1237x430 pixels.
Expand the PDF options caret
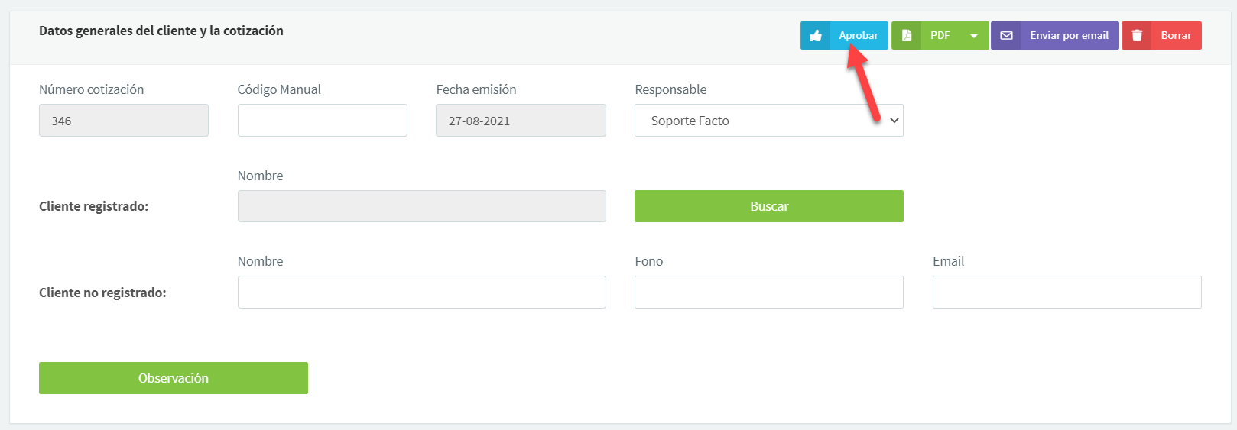[x=974, y=36]
